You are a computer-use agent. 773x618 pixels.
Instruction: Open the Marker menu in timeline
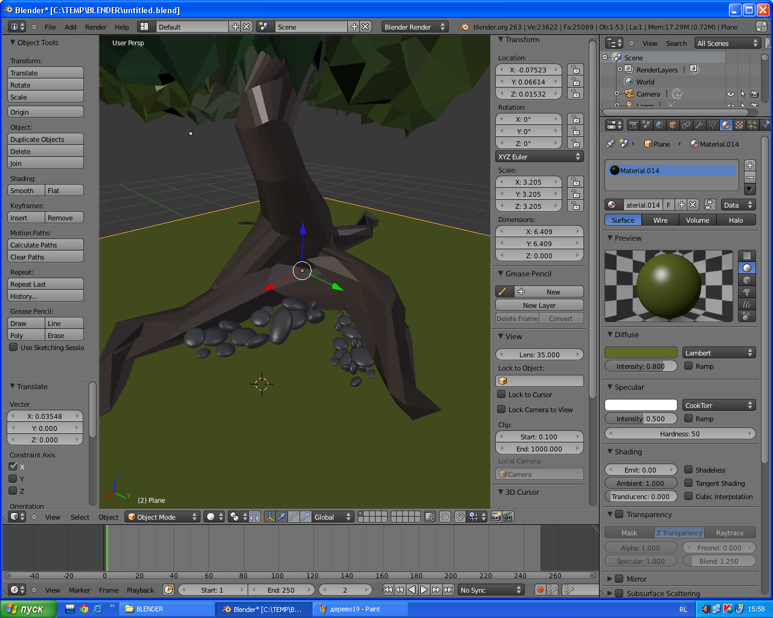[x=79, y=590]
